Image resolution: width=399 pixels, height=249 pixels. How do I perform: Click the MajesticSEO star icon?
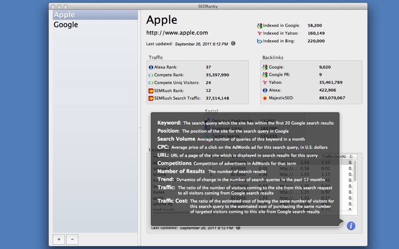click(x=265, y=98)
